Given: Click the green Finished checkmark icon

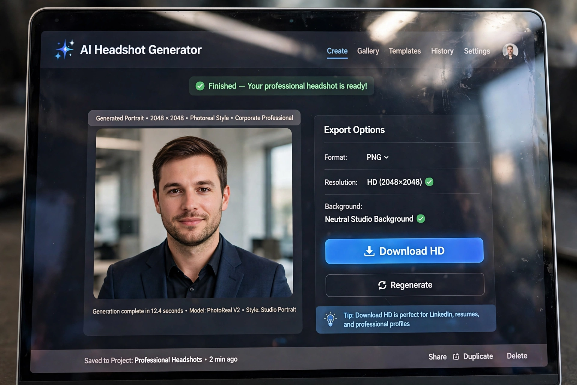Looking at the screenshot, I should [200, 86].
